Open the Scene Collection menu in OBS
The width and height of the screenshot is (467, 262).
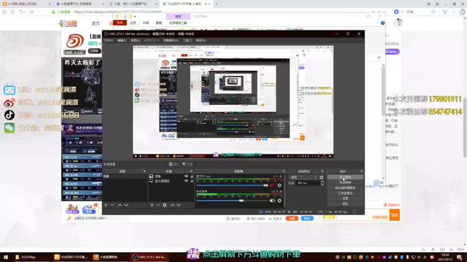click(x=171, y=40)
